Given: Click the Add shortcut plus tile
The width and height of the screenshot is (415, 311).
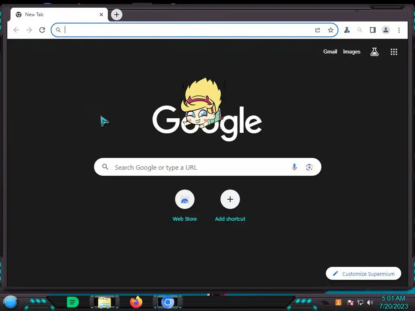Looking at the screenshot, I should click(230, 199).
